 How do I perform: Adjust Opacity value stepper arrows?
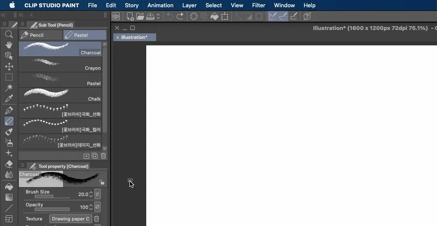[x=91, y=207]
